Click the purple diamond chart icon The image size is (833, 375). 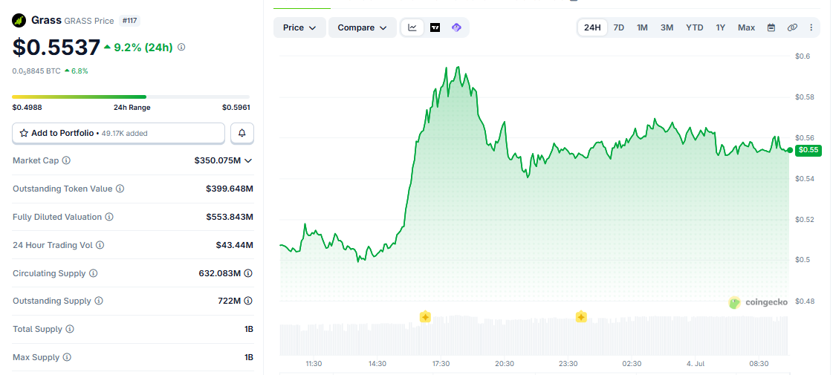[456, 27]
